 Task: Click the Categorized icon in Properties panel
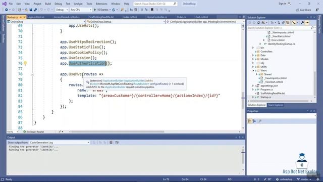pyautogui.click(x=249, y=121)
